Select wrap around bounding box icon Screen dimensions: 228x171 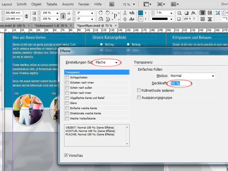coord(210,13)
